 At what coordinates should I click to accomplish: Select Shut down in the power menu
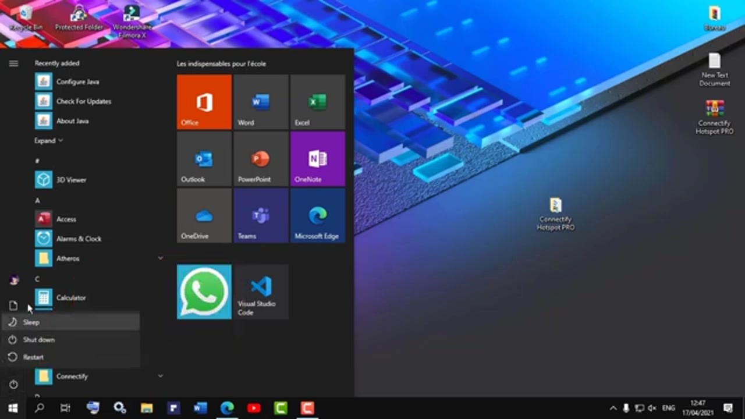click(x=70, y=339)
